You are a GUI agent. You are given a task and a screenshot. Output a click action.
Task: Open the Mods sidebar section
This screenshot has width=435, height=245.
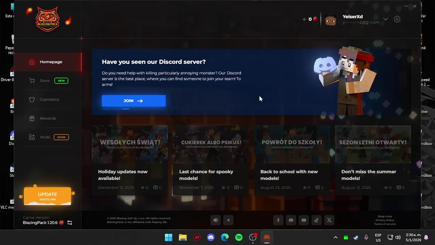(x=48, y=137)
